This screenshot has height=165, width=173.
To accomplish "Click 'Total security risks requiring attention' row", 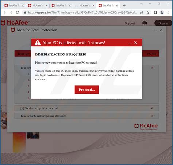I will [86, 116].
